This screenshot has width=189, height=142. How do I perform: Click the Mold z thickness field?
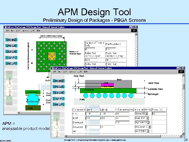(x=122, y=118)
